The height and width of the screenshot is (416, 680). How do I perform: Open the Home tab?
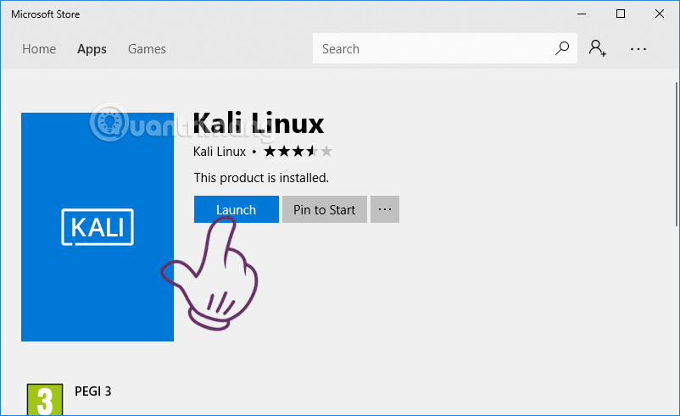pyautogui.click(x=39, y=49)
